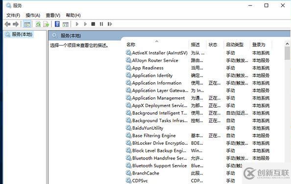Click the gear icon beside App Readiness

(128, 68)
